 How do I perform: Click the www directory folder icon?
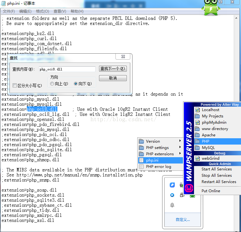(x=197, y=128)
